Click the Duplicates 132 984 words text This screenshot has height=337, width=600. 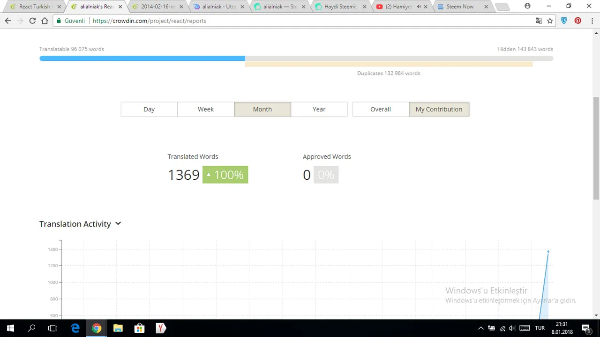tap(389, 73)
